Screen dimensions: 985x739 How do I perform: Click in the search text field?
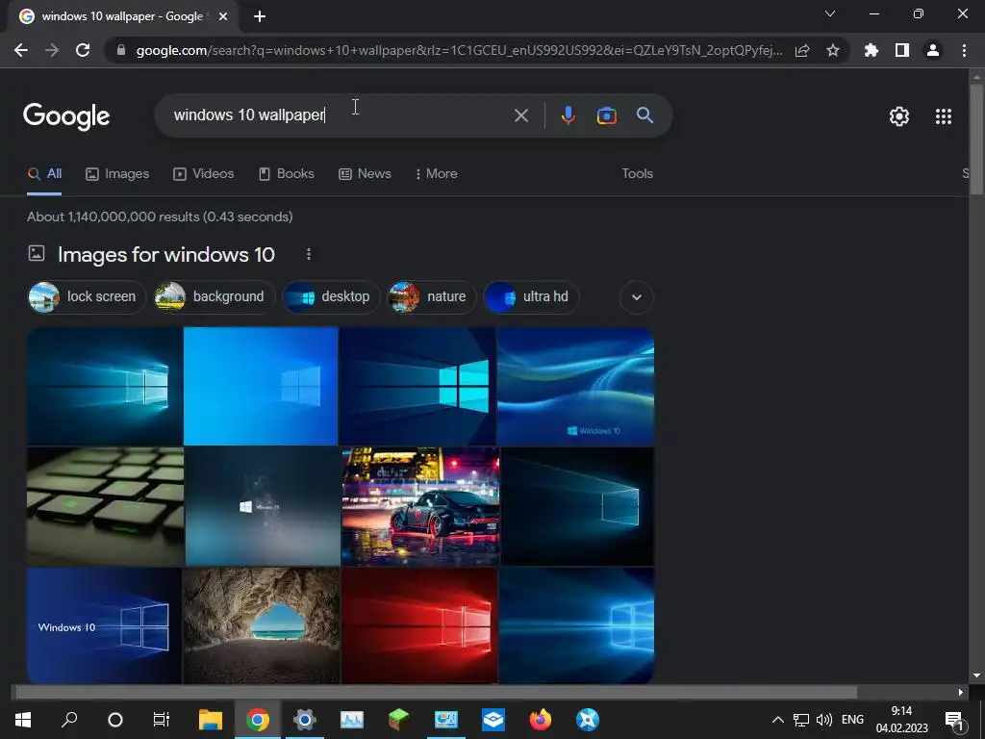(x=340, y=115)
